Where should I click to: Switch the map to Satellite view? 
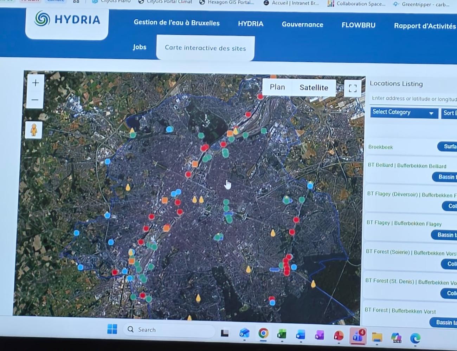pos(314,87)
